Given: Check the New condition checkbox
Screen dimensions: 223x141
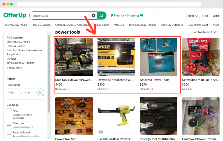Looking at the screenshot, I should pyautogui.click(x=9, y=111).
